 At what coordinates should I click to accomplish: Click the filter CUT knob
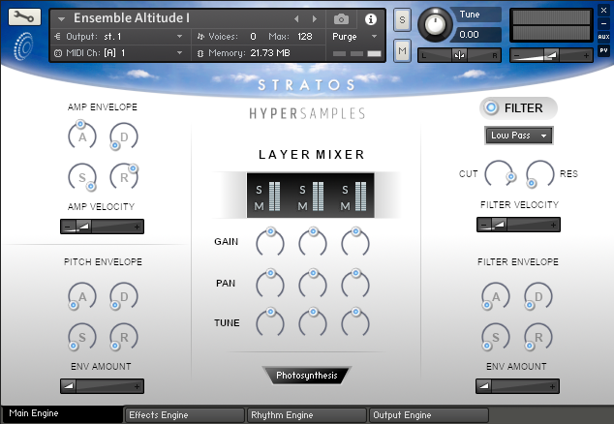[x=499, y=173]
